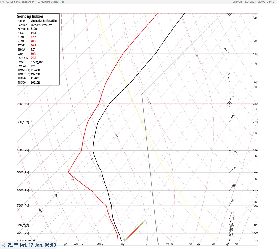Click the red TTOT value 56.4

[33, 45]
